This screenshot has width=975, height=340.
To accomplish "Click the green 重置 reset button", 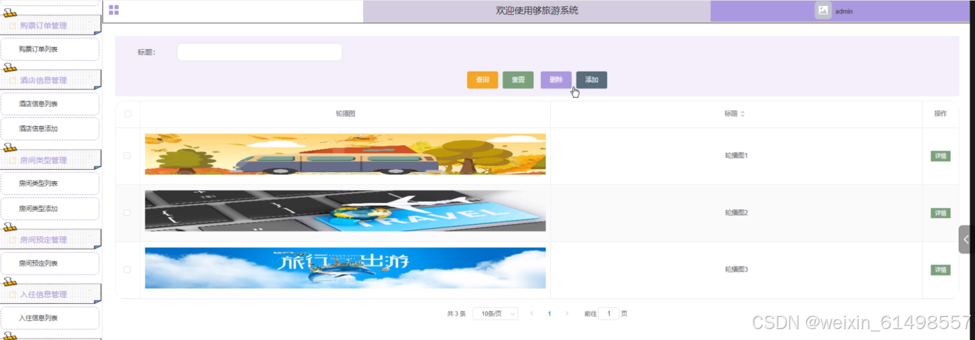I will [x=518, y=80].
